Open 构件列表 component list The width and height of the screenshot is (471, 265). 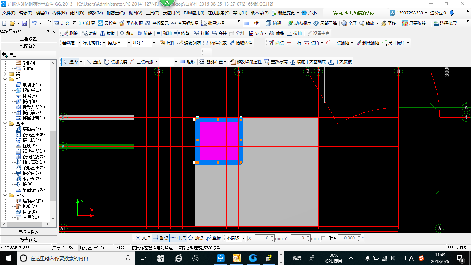coord(215,43)
